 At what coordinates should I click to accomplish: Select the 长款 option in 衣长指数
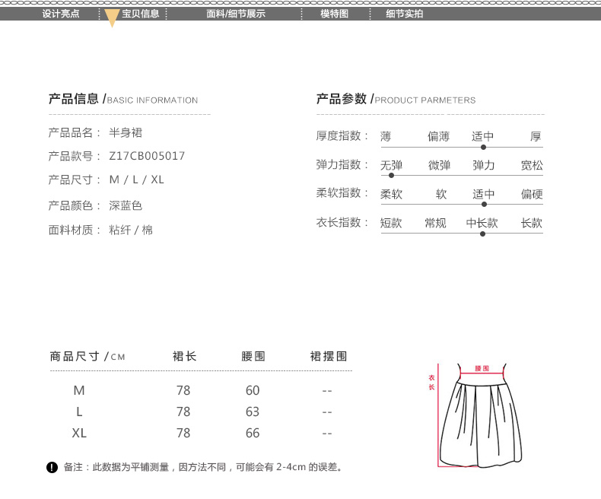coord(532,223)
